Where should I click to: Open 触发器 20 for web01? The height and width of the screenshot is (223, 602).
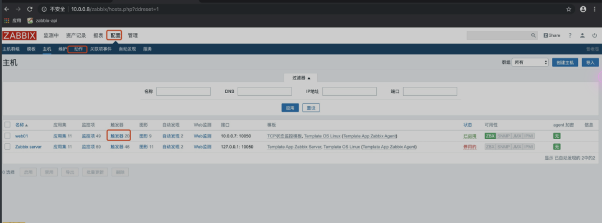point(120,136)
